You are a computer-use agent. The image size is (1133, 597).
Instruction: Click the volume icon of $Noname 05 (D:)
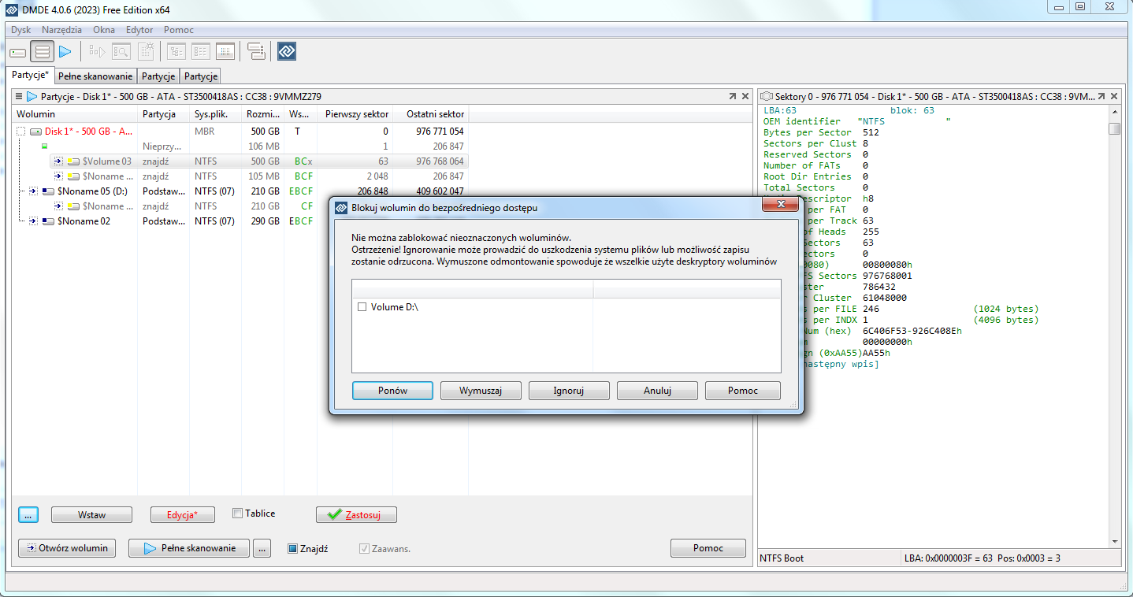pos(48,191)
